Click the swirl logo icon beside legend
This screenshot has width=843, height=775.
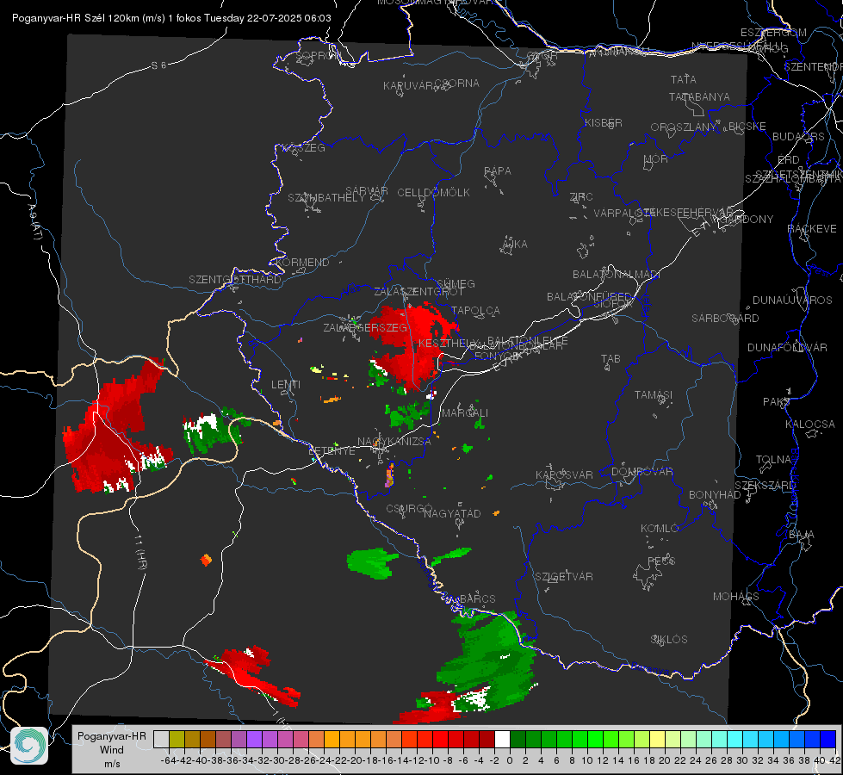coord(29,746)
